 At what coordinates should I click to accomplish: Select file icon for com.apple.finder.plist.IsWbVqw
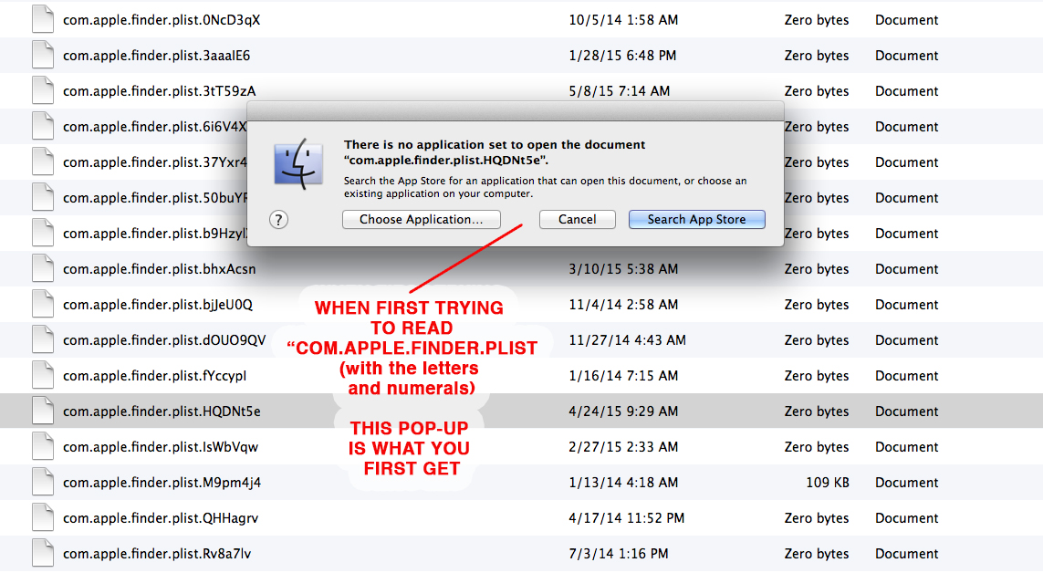click(43, 445)
